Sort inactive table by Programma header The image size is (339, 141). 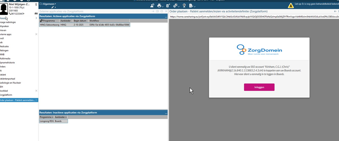tap(47, 117)
